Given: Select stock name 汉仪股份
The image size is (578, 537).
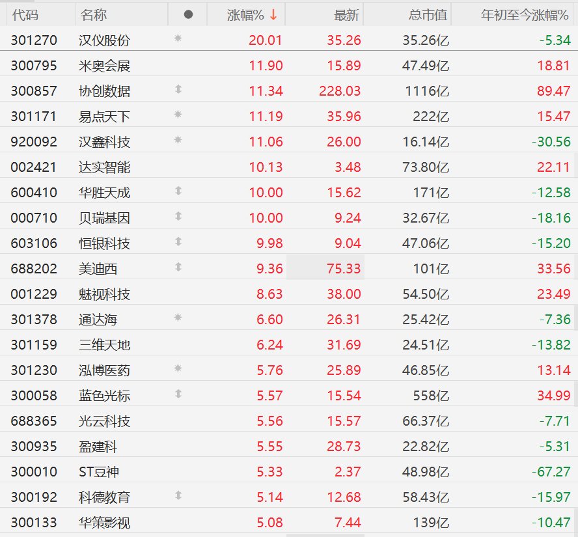Looking at the screenshot, I should 104,40.
